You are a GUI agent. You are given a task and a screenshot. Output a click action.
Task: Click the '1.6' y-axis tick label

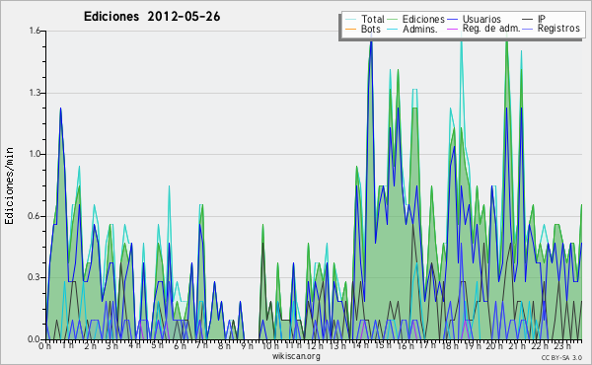pyautogui.click(x=35, y=31)
